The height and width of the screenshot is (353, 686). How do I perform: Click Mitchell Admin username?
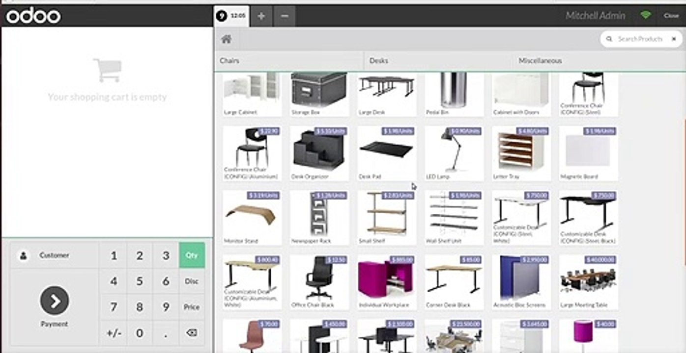595,16
